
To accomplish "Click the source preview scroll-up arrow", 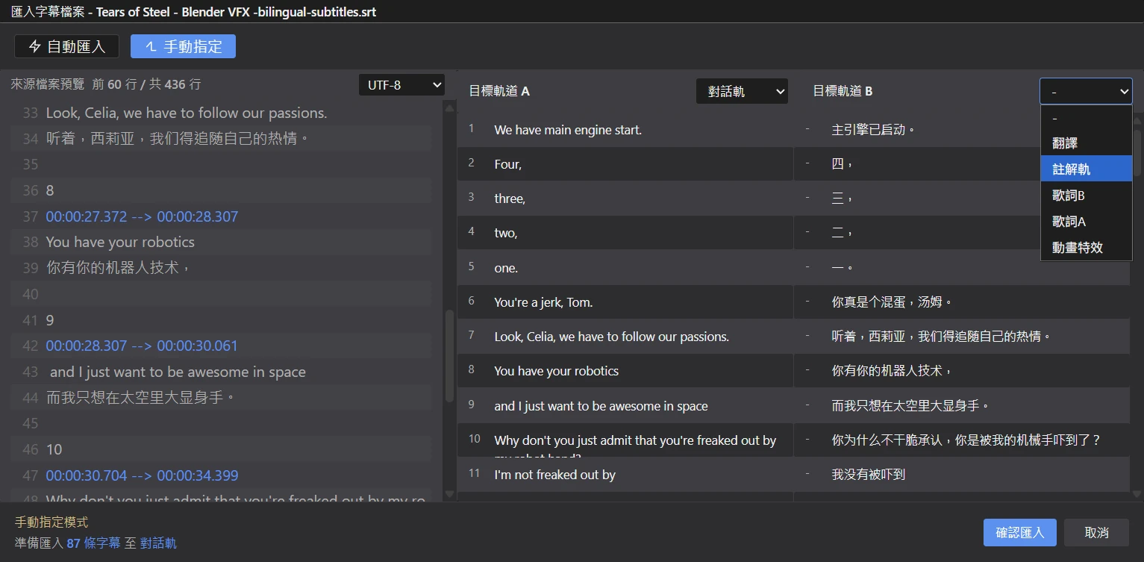I will pyautogui.click(x=449, y=108).
